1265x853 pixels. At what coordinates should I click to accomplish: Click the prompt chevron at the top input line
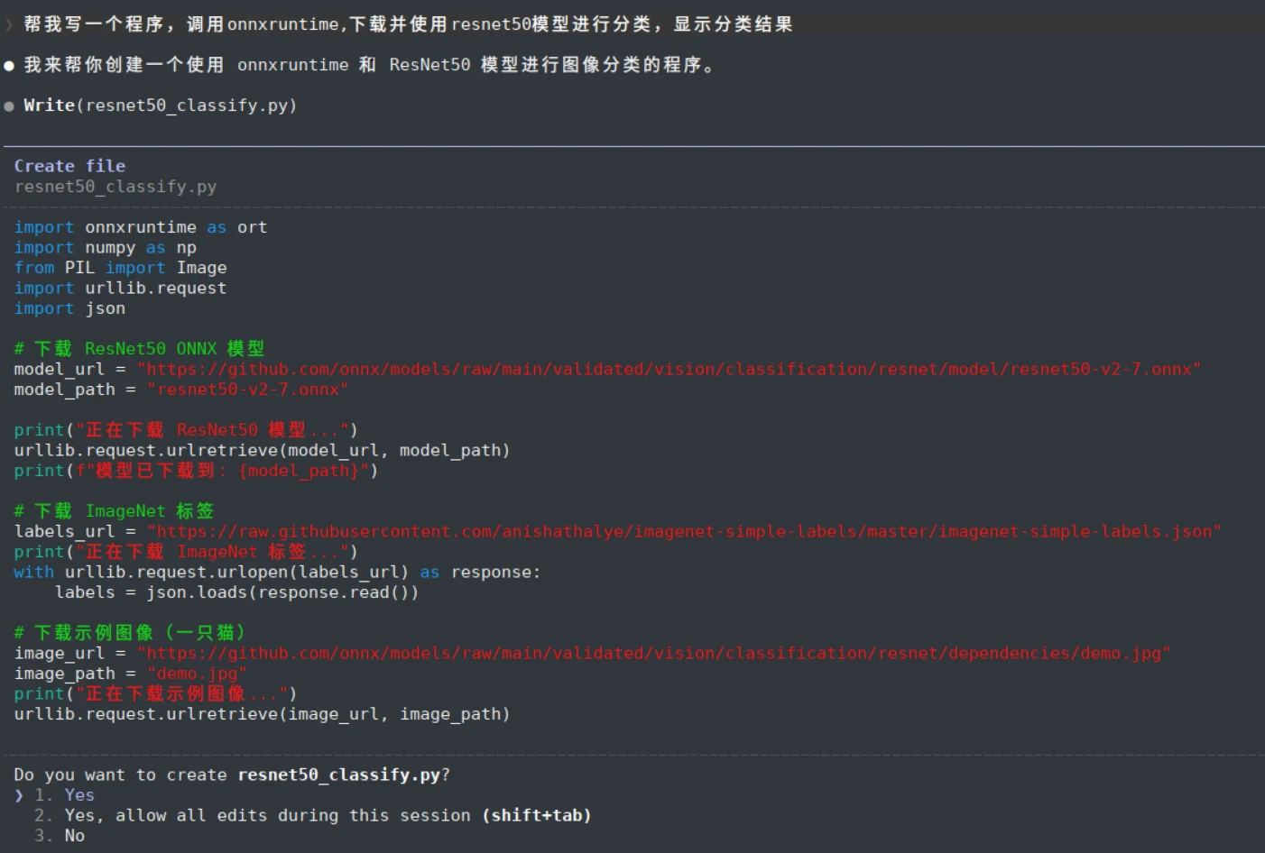(9, 24)
